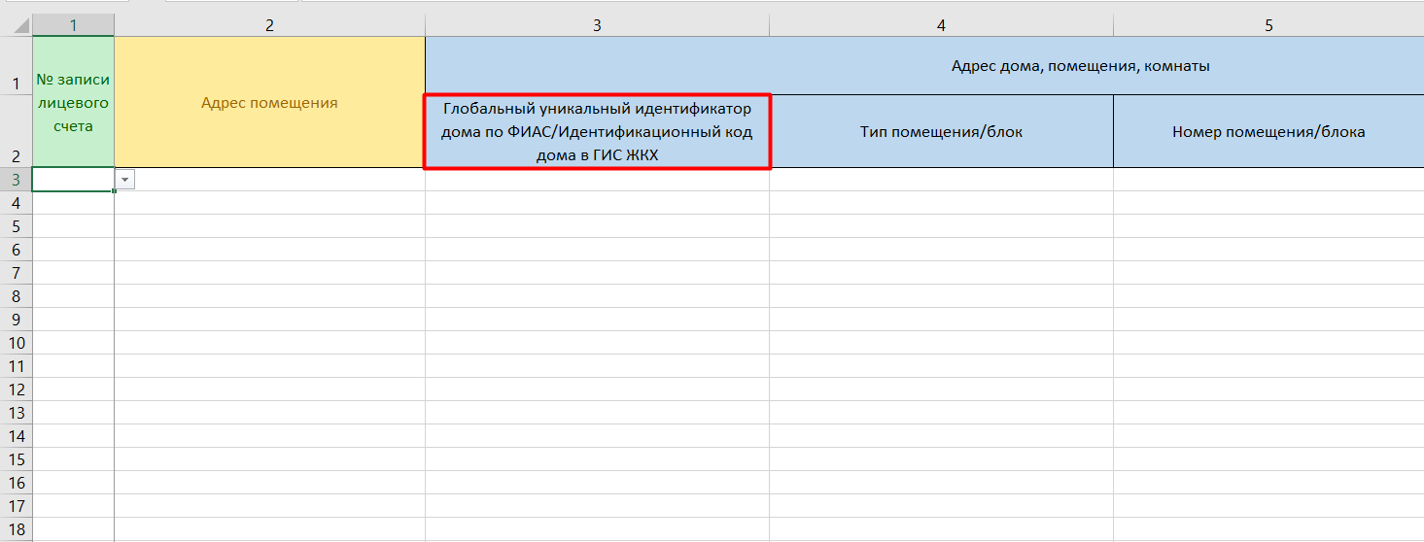Click the 'Глобальный уникальный идентификатор дома' header cell
1424x542 pixels.
pos(597,131)
